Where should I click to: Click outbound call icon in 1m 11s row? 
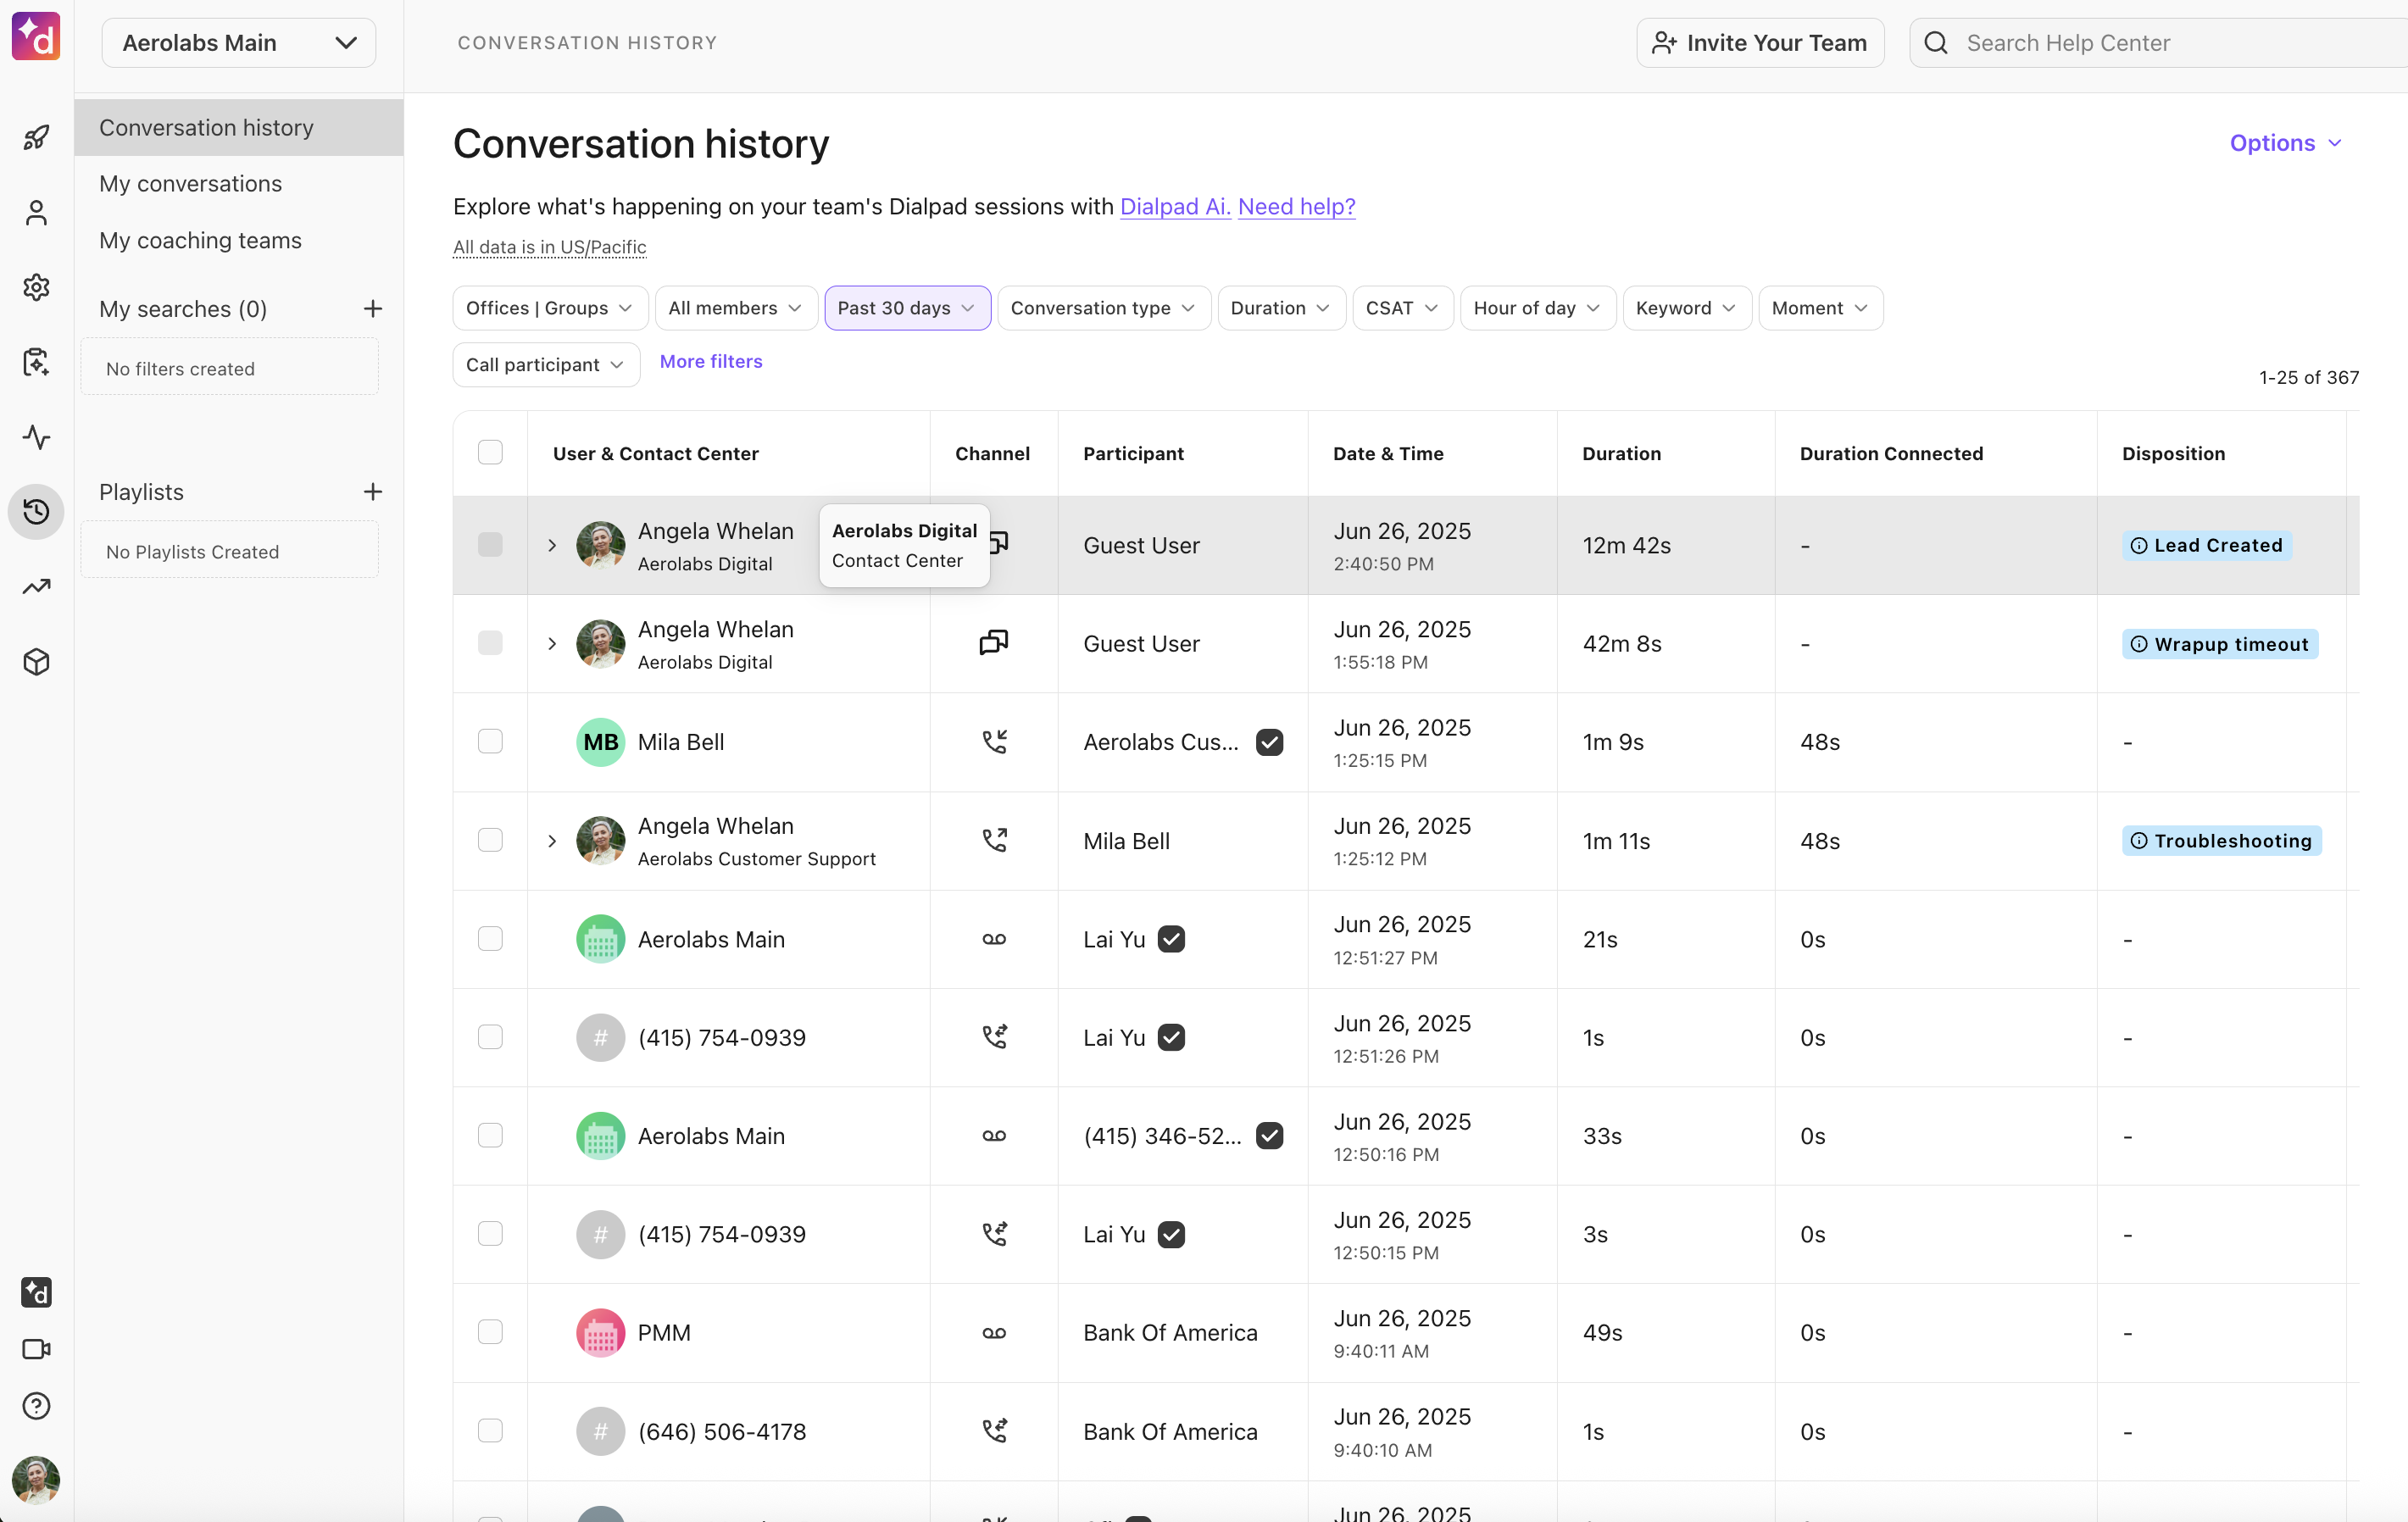pyautogui.click(x=994, y=840)
